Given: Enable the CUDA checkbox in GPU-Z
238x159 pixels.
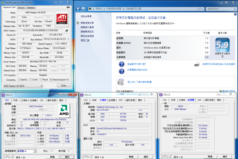Looking at the screenshot, I should tap(30, 79).
